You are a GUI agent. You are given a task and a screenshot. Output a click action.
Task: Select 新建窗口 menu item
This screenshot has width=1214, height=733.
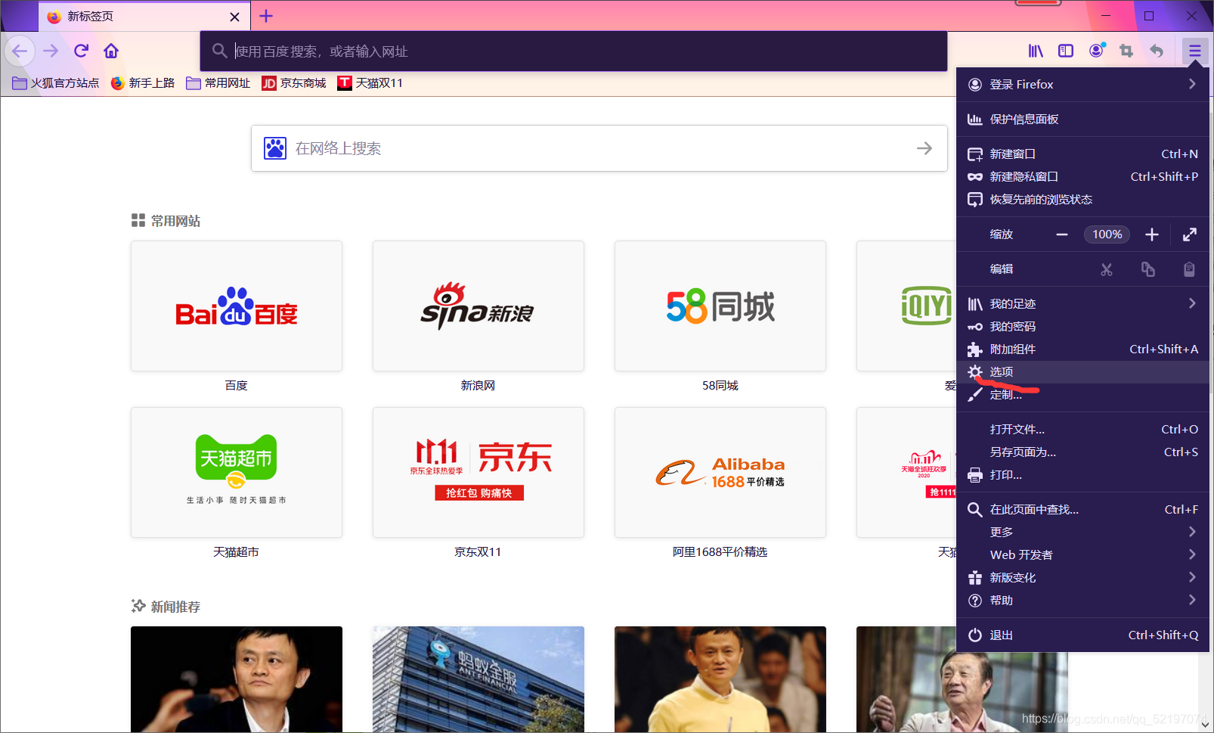click(1082, 154)
